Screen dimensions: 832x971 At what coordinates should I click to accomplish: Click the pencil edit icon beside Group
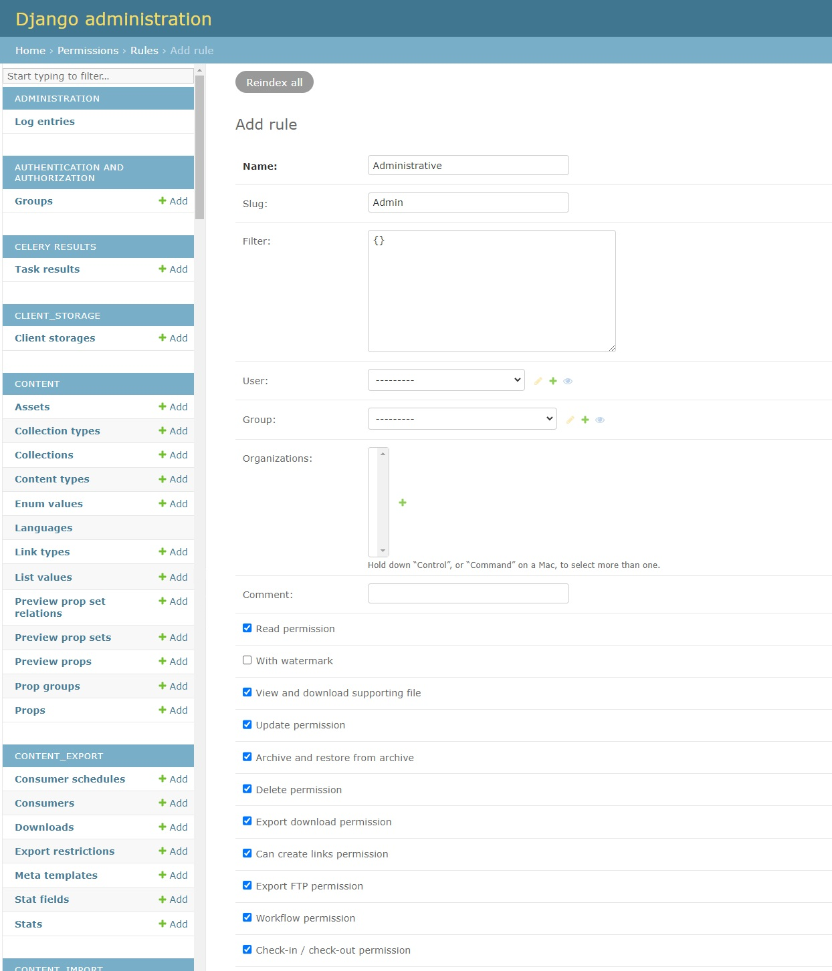(x=570, y=420)
